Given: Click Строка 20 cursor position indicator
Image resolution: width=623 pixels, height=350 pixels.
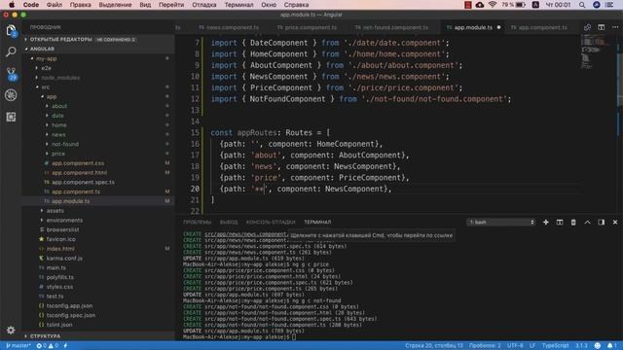Looking at the screenshot, I should 434,346.
